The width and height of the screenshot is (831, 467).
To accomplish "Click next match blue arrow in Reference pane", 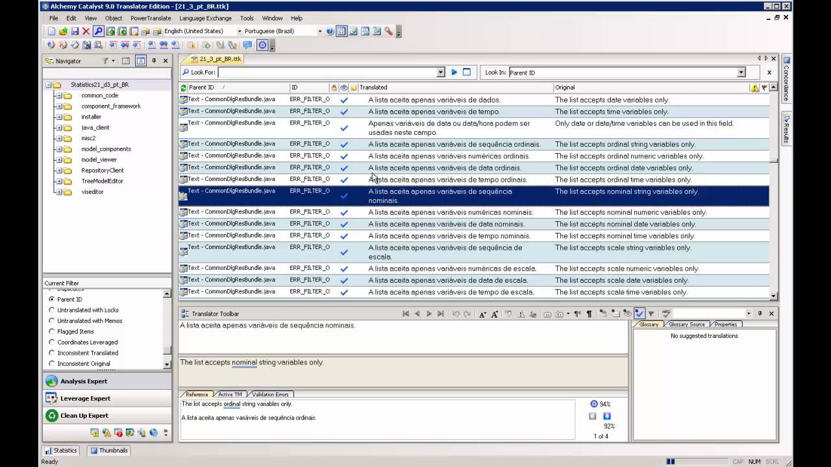I will tap(606, 416).
